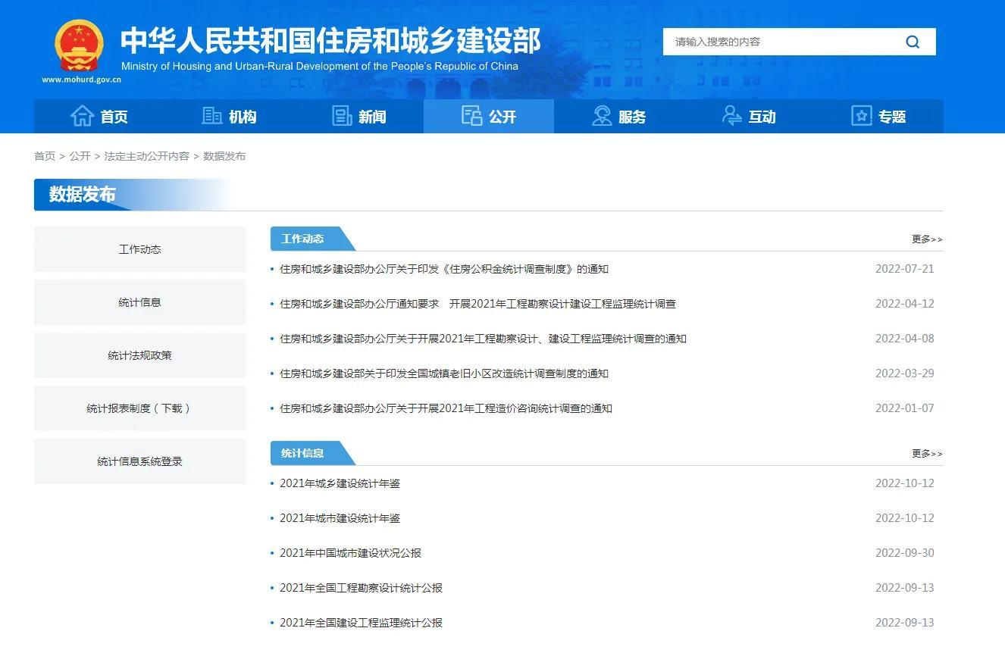Click the date 2022-09-30
The image size is (1005, 650).
[905, 553]
